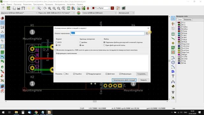This screenshot has height=115, width=204.
Task: Click the Margin layer color swatch
Action: [179, 55]
